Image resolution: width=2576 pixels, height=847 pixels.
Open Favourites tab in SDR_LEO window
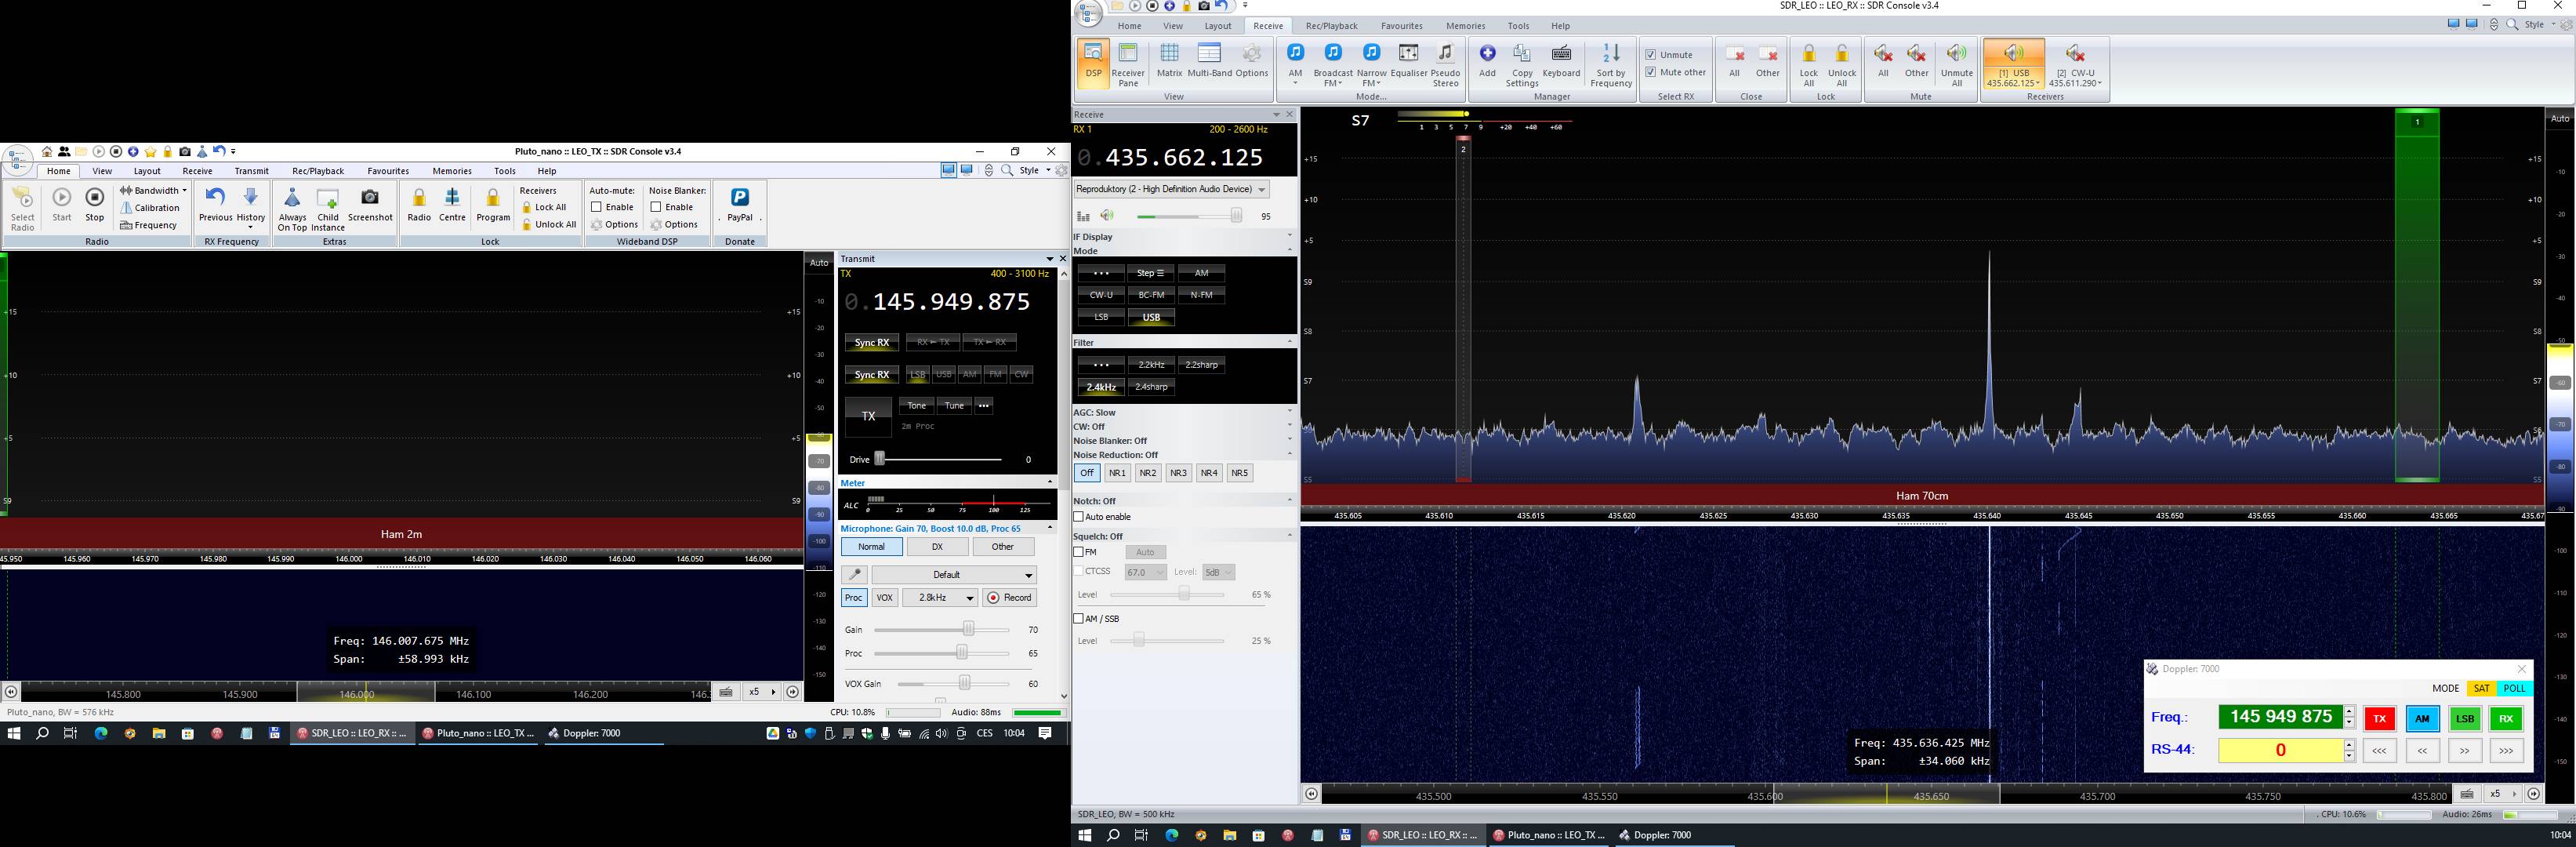tap(1401, 26)
